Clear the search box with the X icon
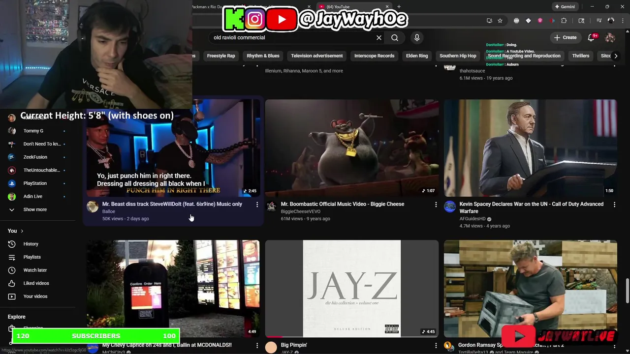The width and height of the screenshot is (630, 354). pyautogui.click(x=379, y=37)
